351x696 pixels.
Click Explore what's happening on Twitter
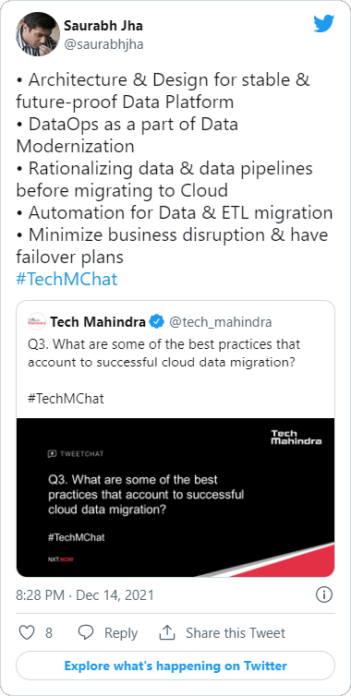(x=175, y=666)
